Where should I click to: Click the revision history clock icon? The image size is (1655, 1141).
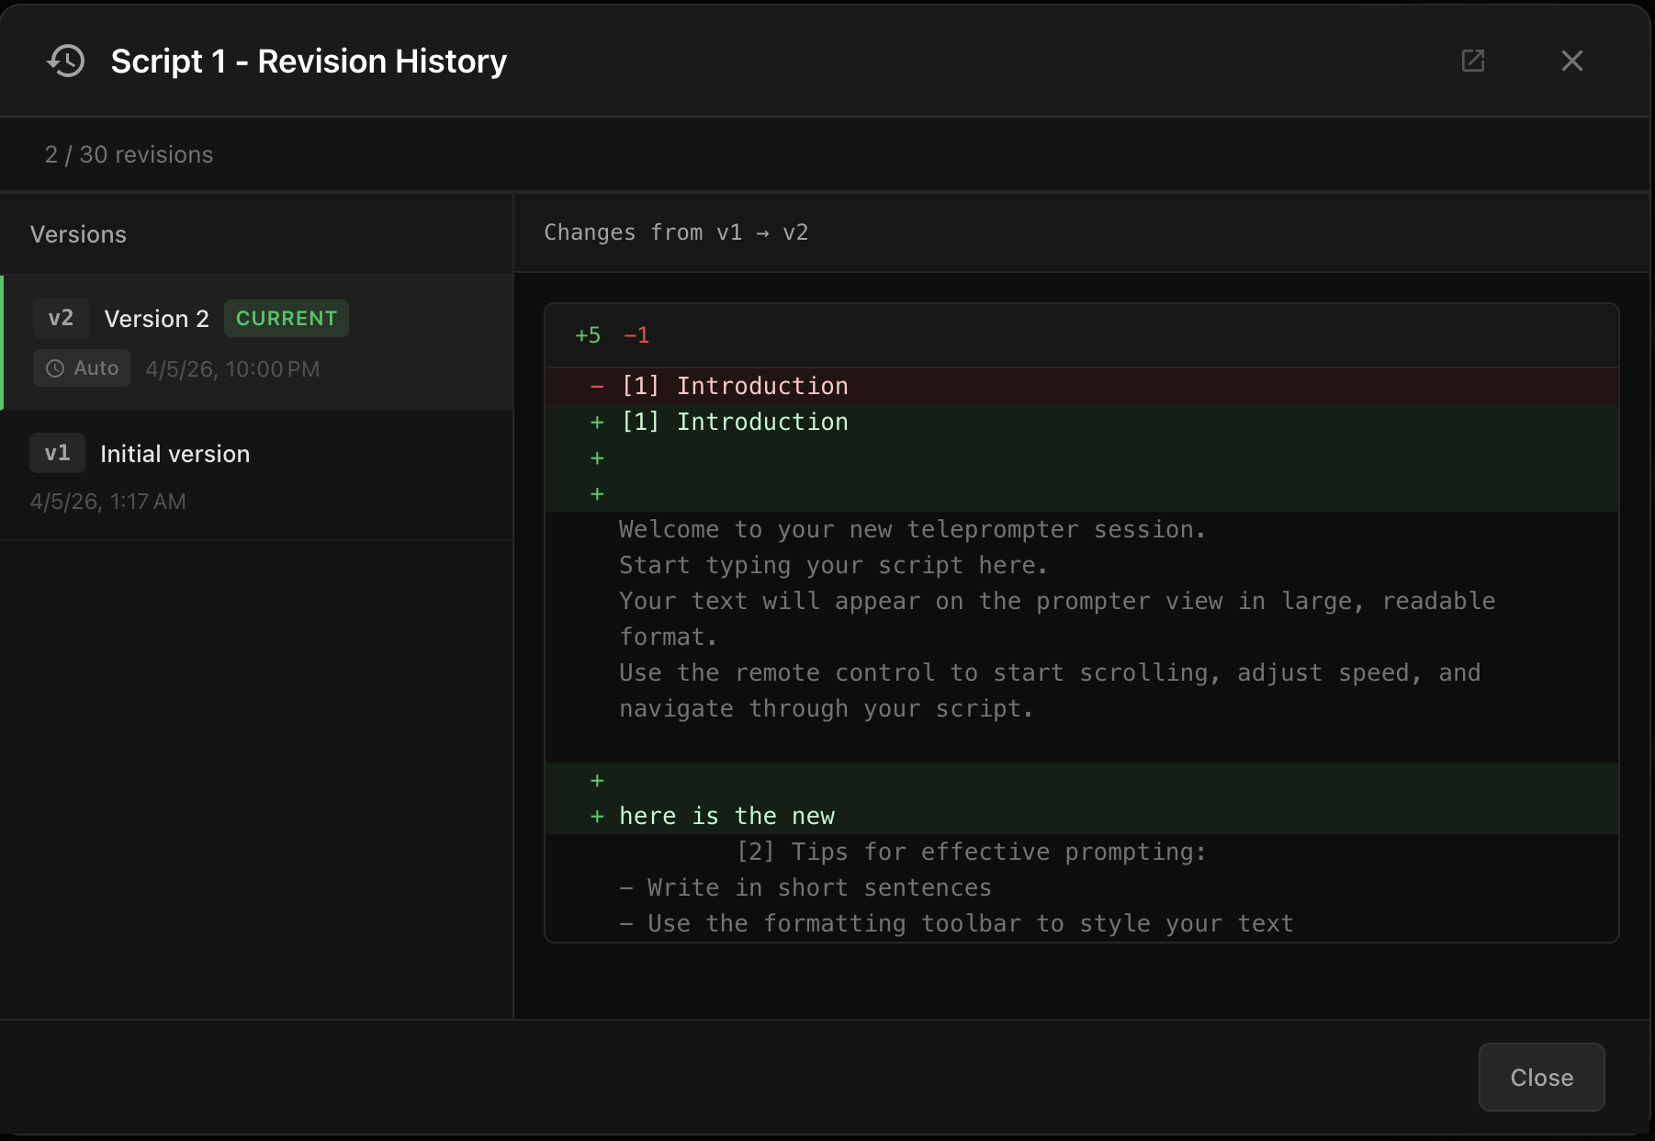point(64,61)
